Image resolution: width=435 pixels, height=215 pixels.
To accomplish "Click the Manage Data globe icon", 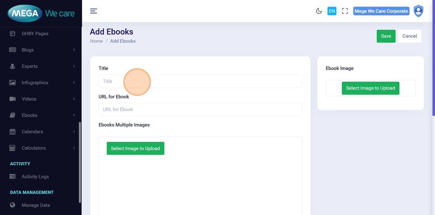I will pyautogui.click(x=12, y=205).
